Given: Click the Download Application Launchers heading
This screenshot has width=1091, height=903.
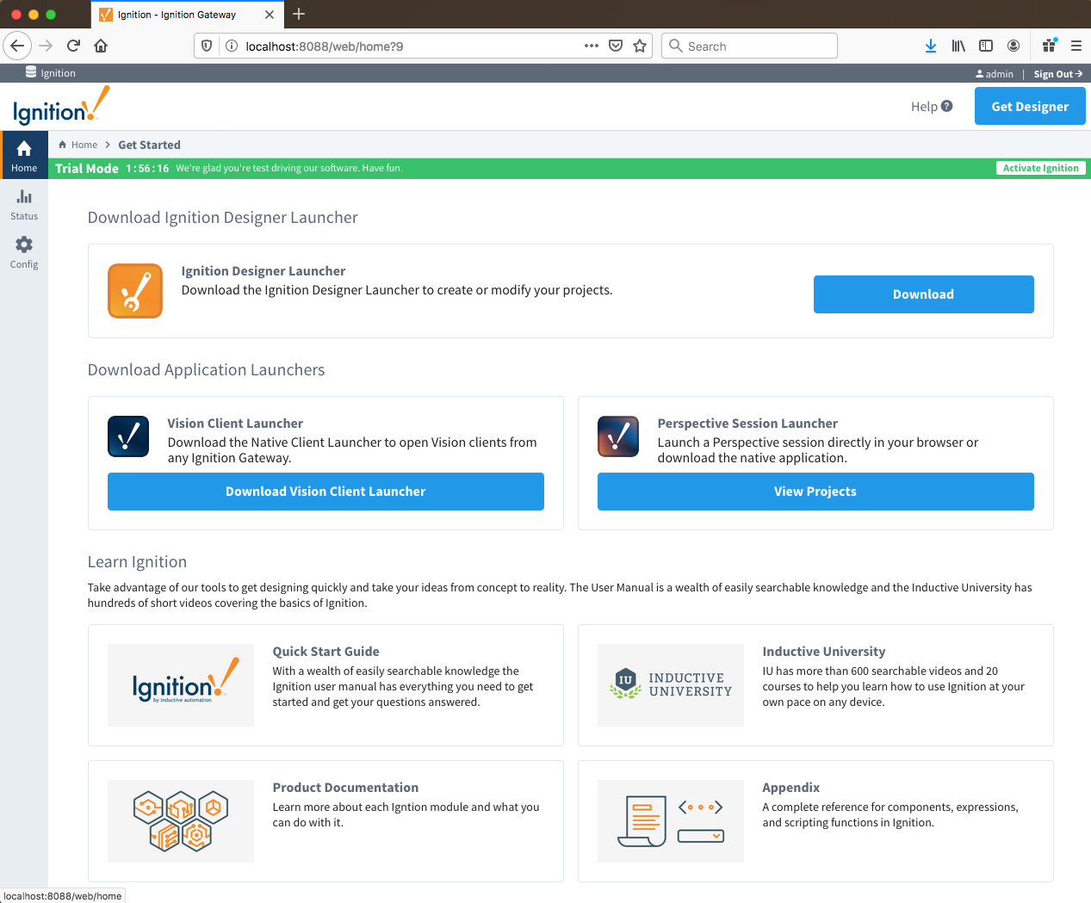Looking at the screenshot, I should click(x=206, y=370).
